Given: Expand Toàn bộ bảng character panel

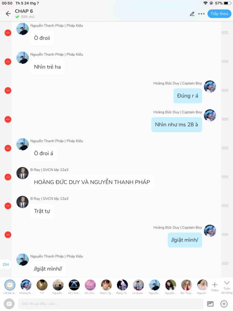Looking at the screenshot, I should coord(227,287).
